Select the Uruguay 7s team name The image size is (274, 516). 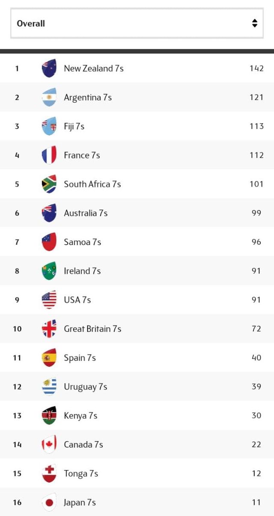85,387
